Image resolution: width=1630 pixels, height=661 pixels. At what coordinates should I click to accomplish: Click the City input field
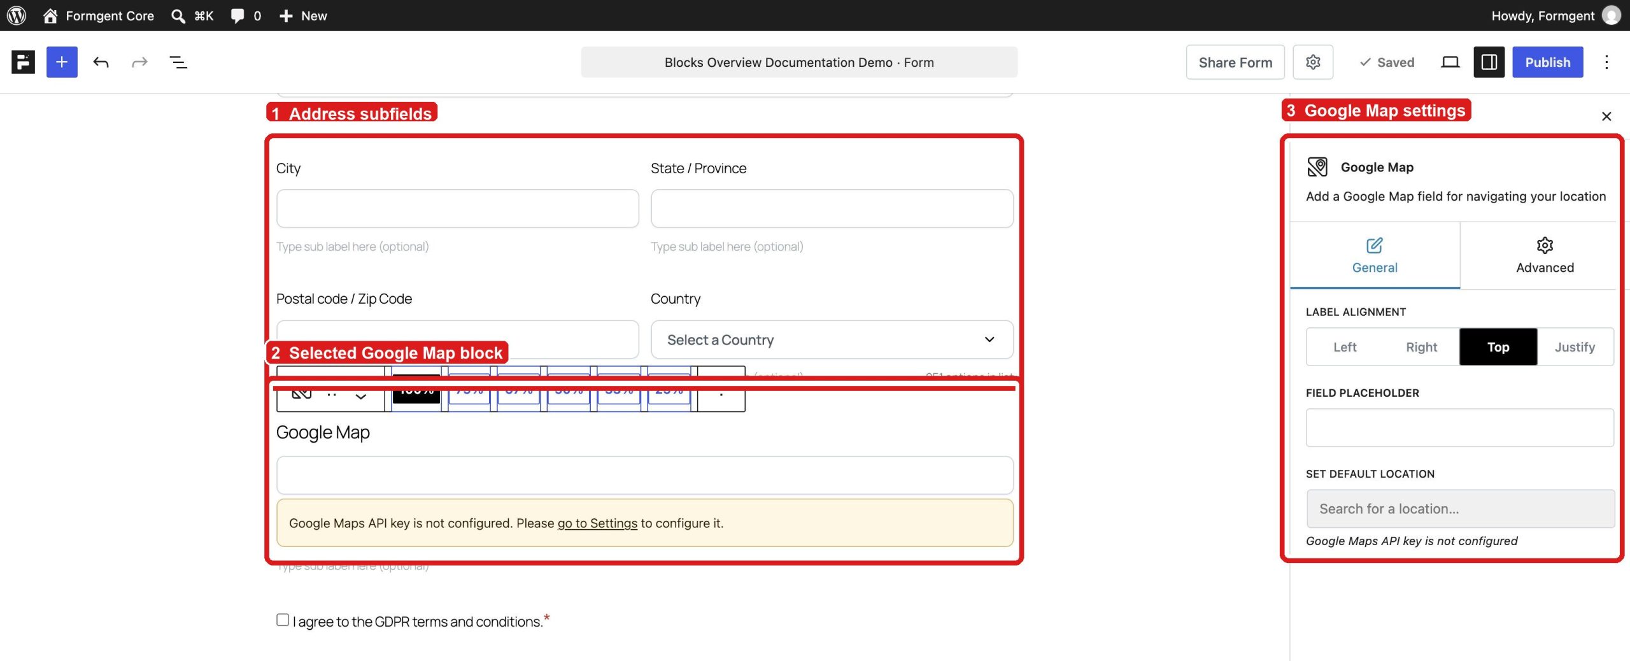click(x=457, y=208)
